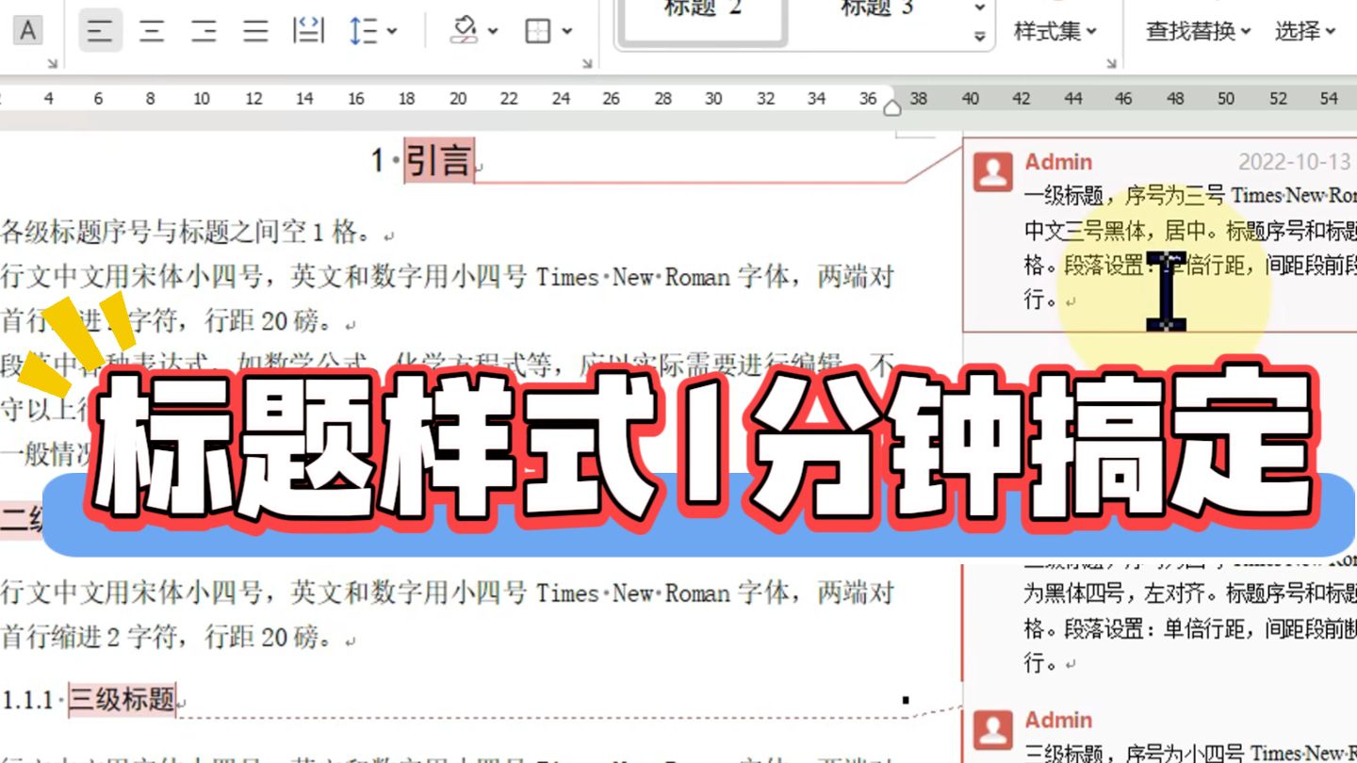1357x763 pixels.
Task: Click the borders grid icon
Action: tap(537, 31)
